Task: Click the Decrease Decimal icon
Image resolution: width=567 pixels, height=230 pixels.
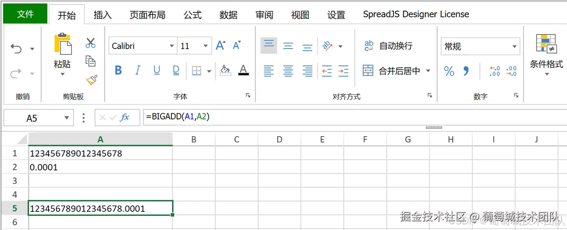Action: click(x=511, y=71)
